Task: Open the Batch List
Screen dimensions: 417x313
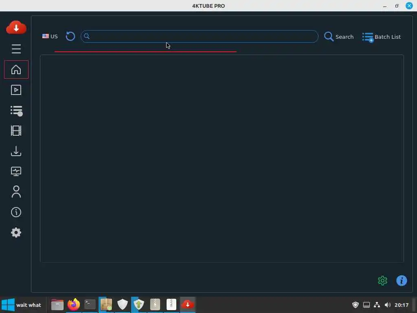Action: click(x=381, y=37)
